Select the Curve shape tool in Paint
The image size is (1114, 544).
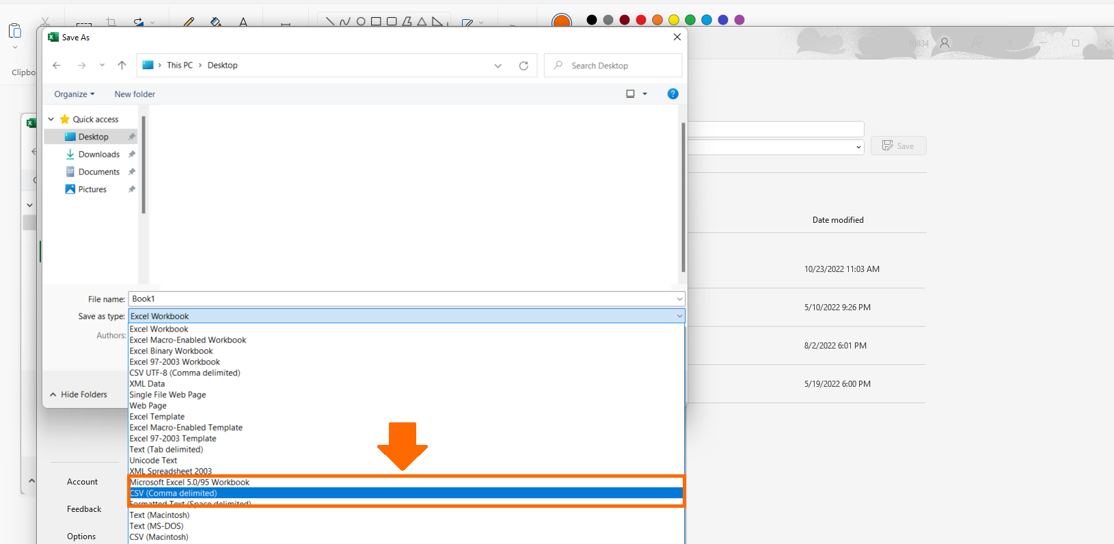[345, 22]
